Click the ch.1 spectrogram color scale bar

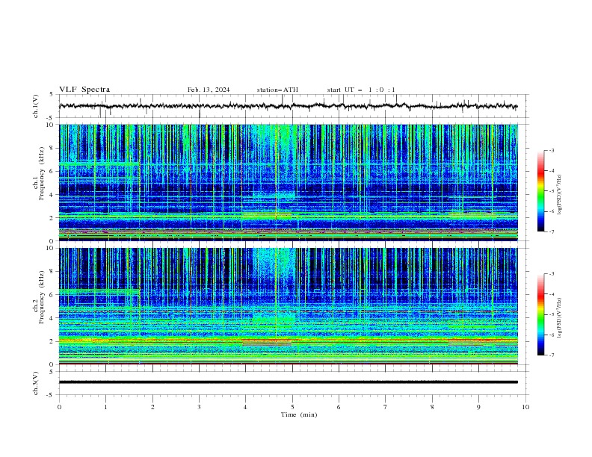coord(540,191)
